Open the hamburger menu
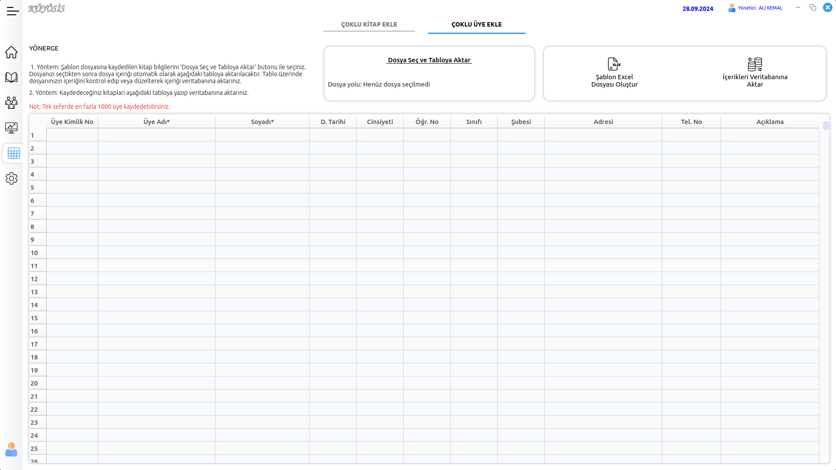Viewport: 836px width, 470px height. click(13, 11)
